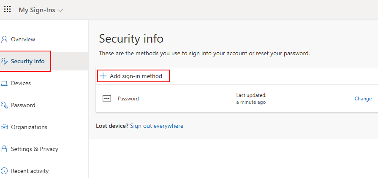
Task: Expand the My Sign-Ins chevron dropdown
Action: (60, 11)
